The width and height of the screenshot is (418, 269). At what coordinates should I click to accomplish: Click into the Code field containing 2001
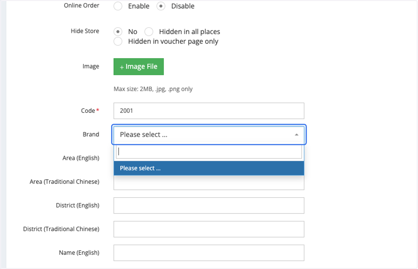pyautogui.click(x=209, y=111)
